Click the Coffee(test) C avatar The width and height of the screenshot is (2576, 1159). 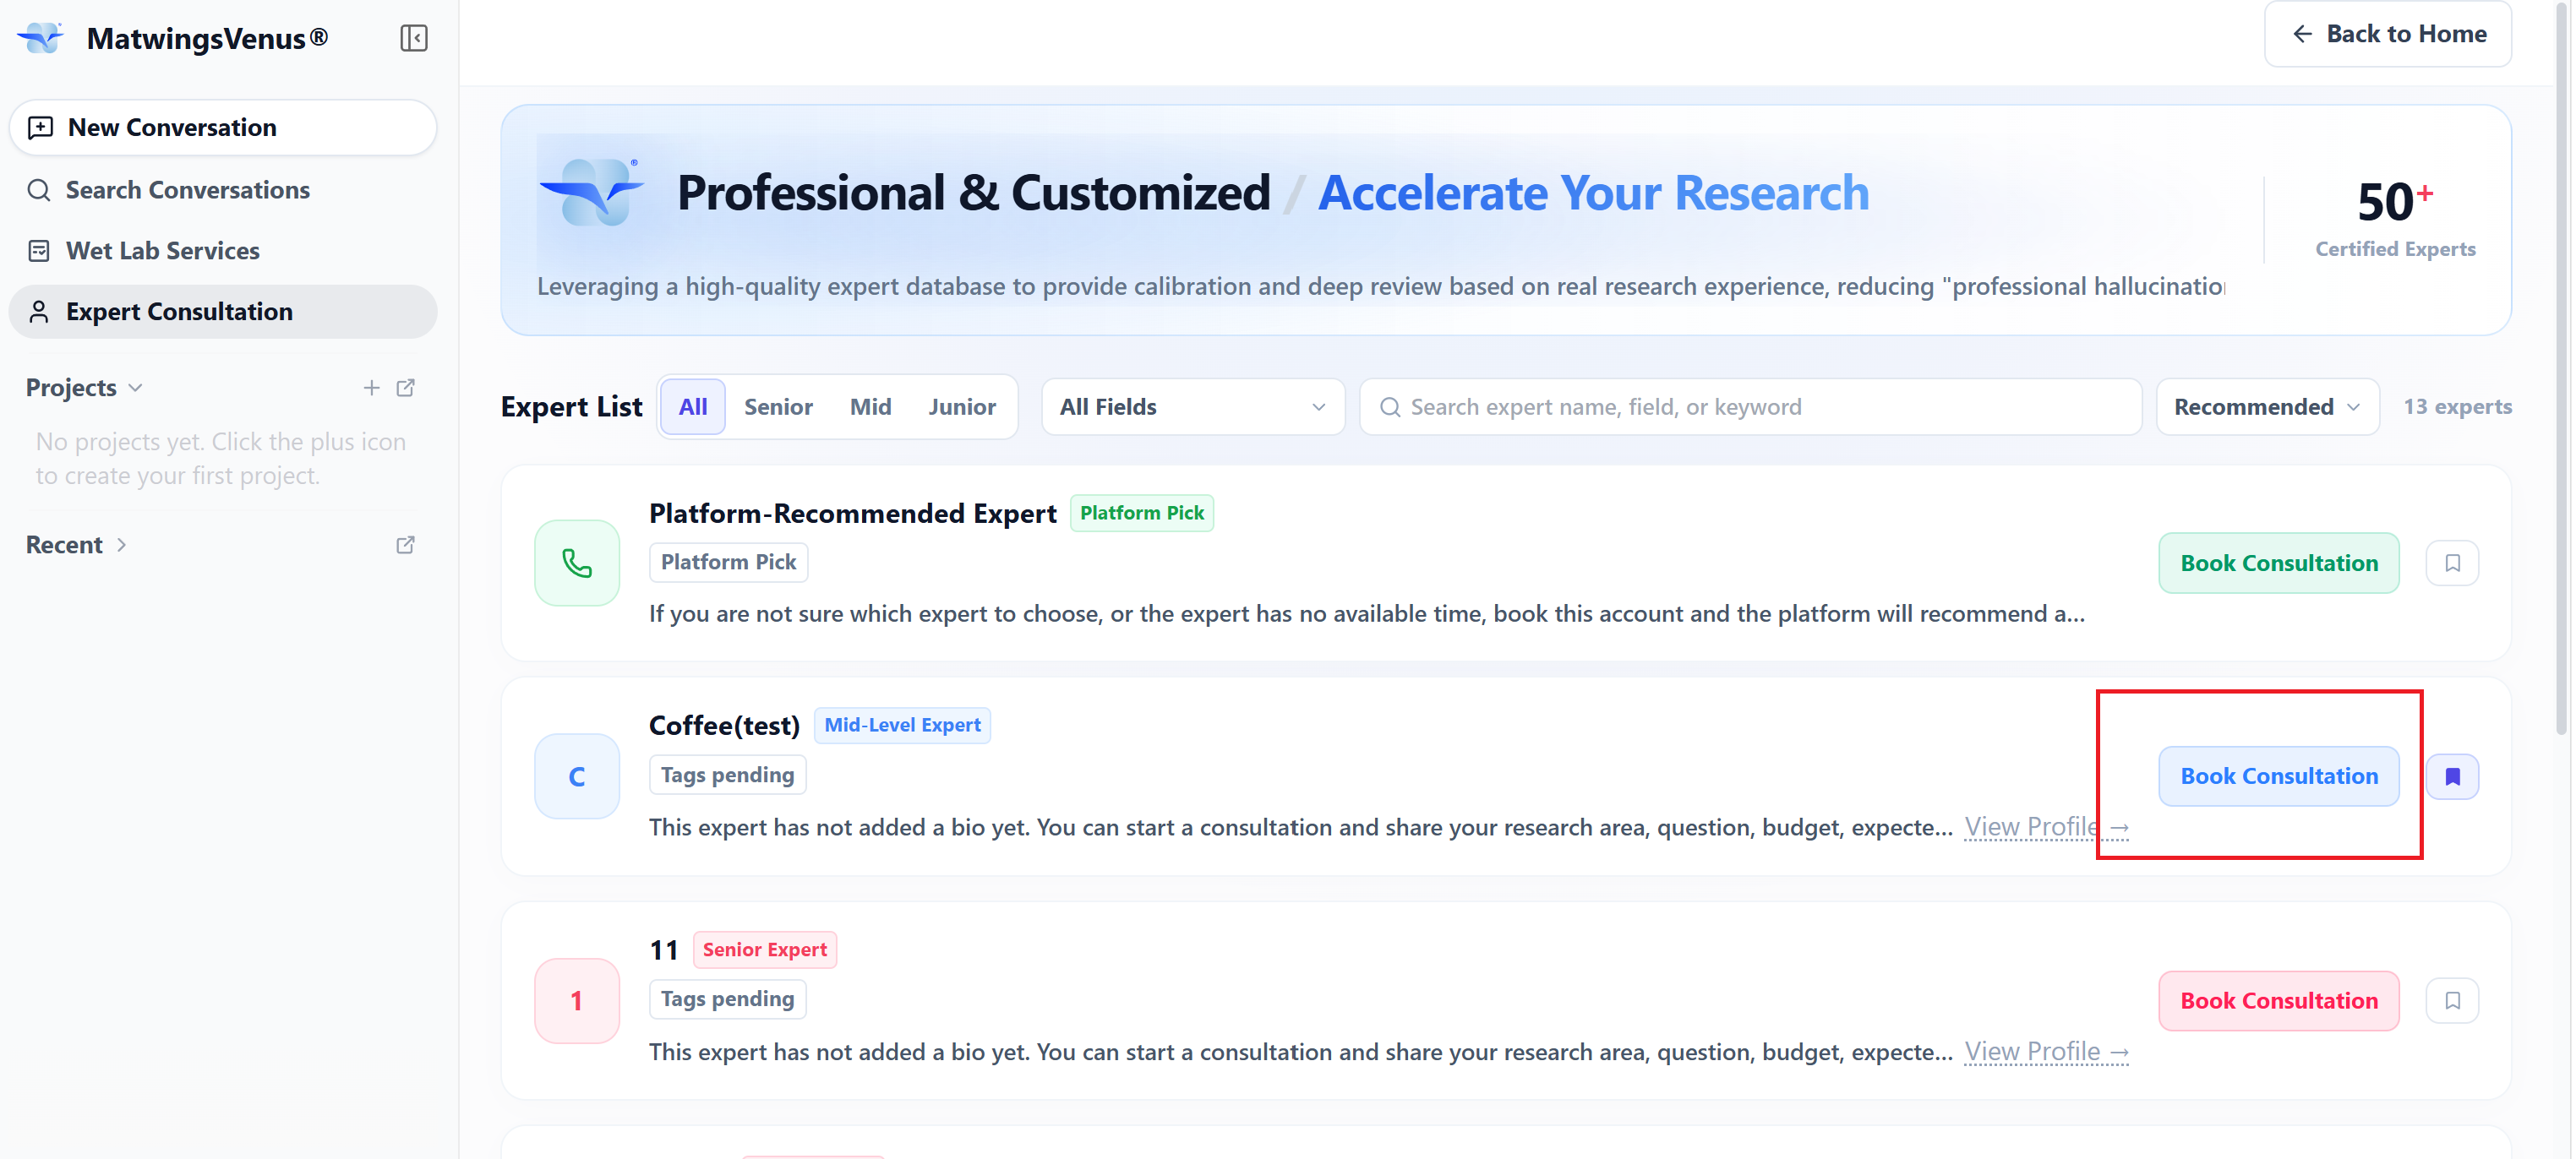(x=577, y=776)
